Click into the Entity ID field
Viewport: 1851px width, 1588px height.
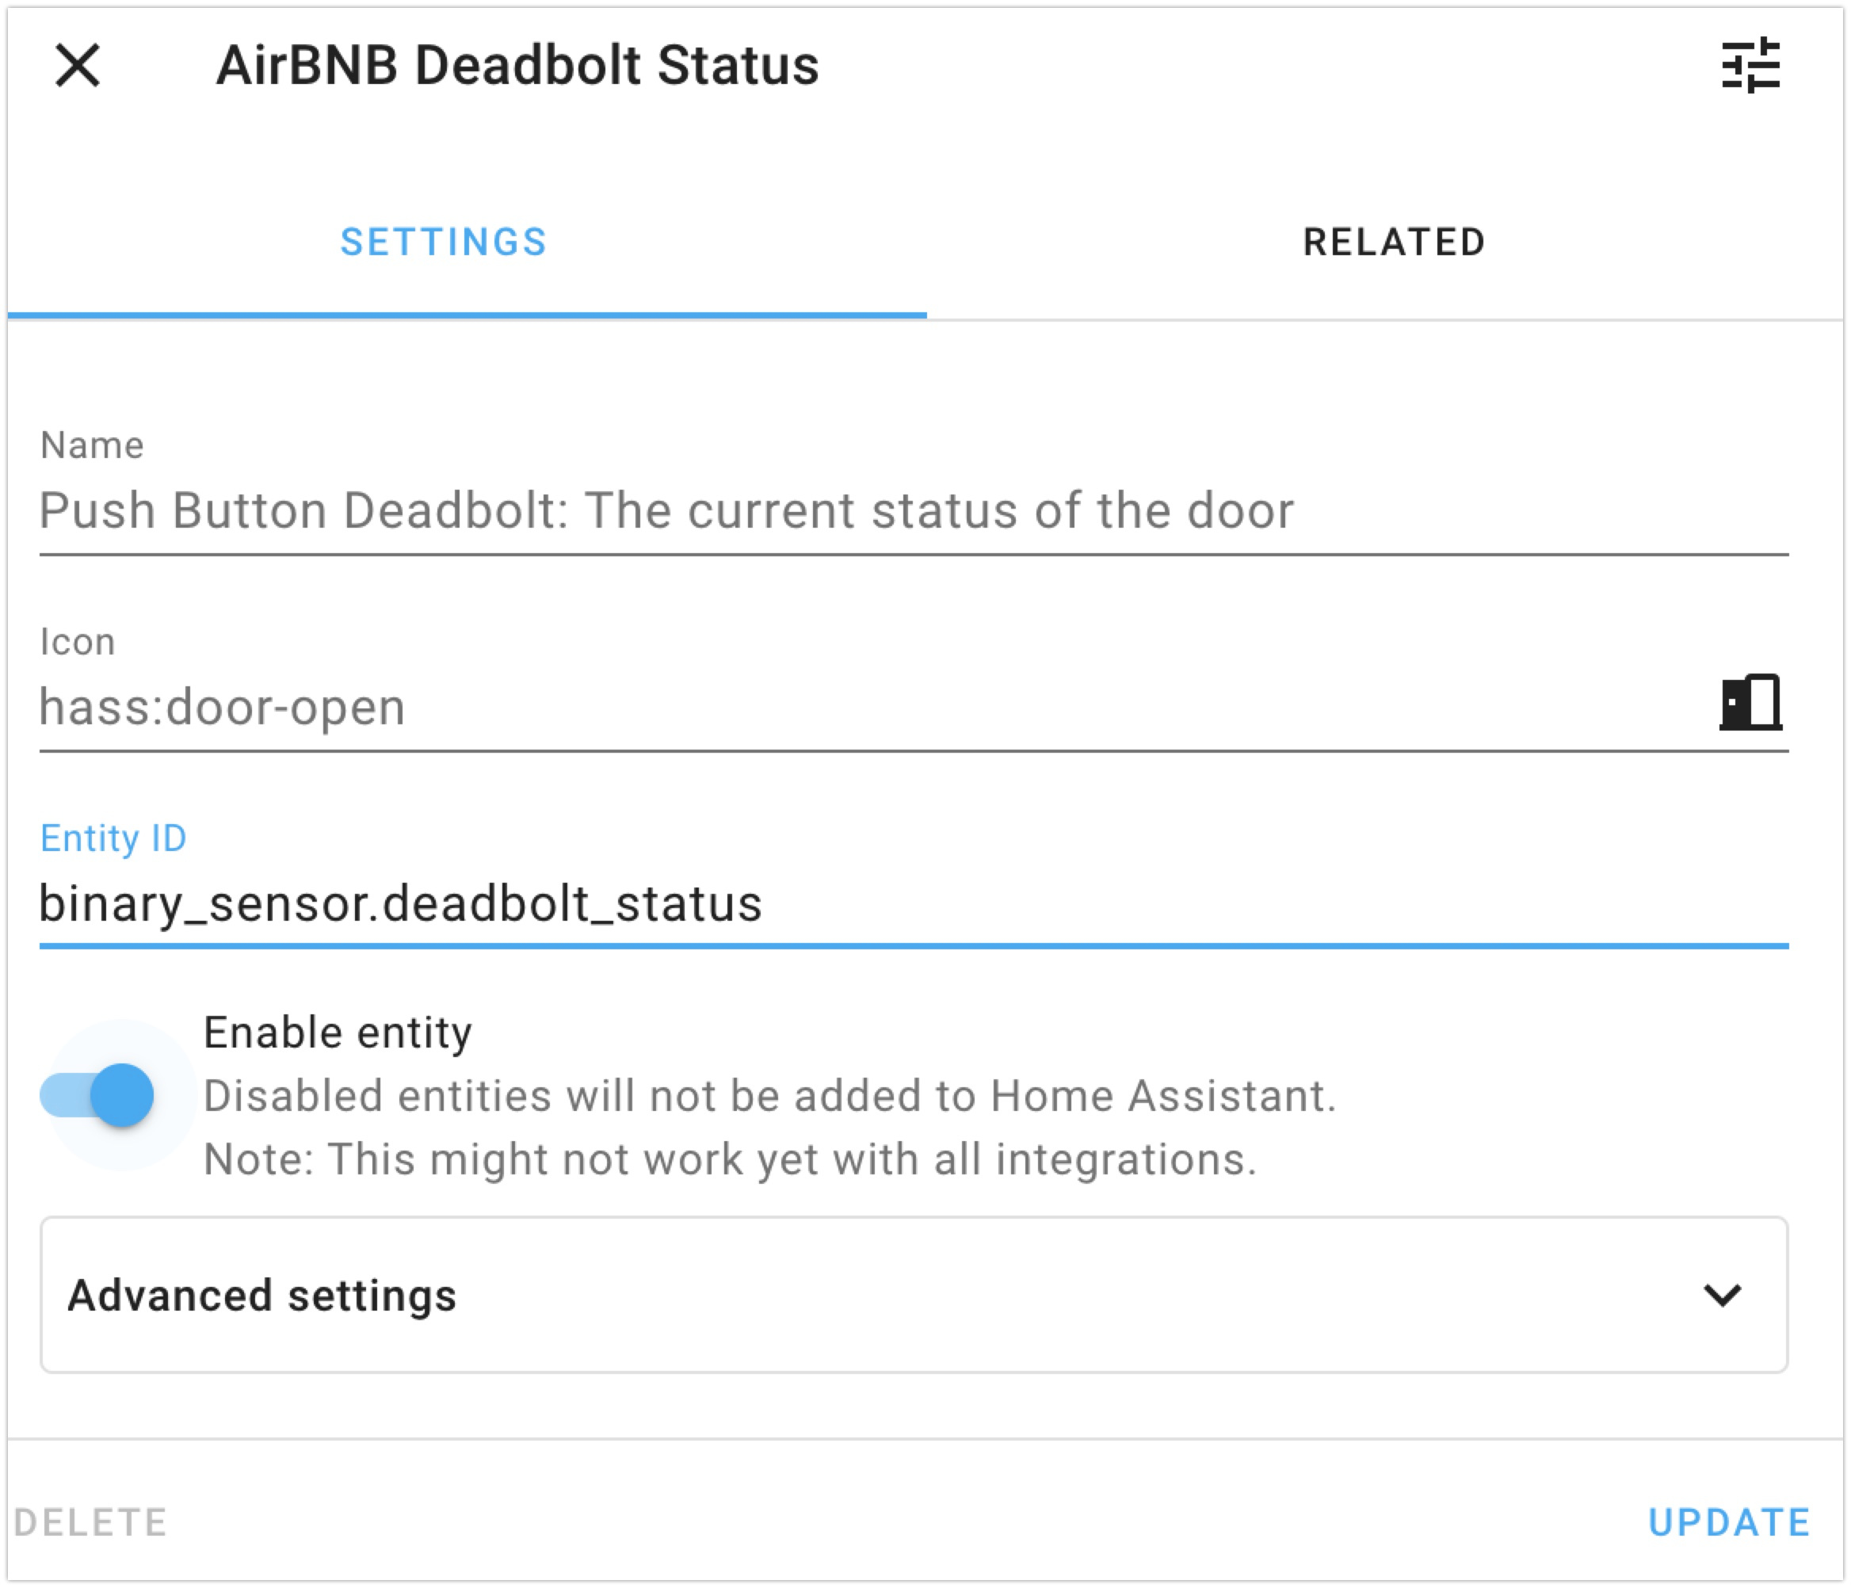click(x=804, y=904)
